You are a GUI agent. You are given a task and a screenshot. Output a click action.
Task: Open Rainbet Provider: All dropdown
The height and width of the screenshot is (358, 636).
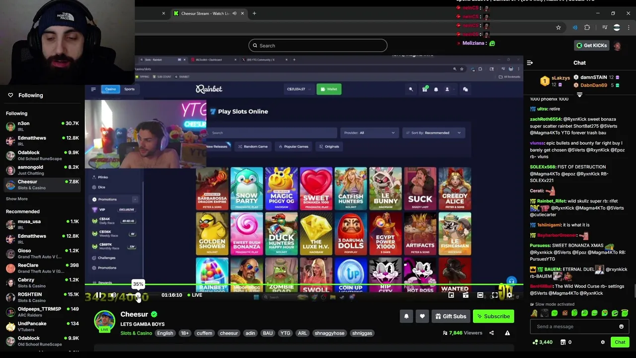pos(369,133)
